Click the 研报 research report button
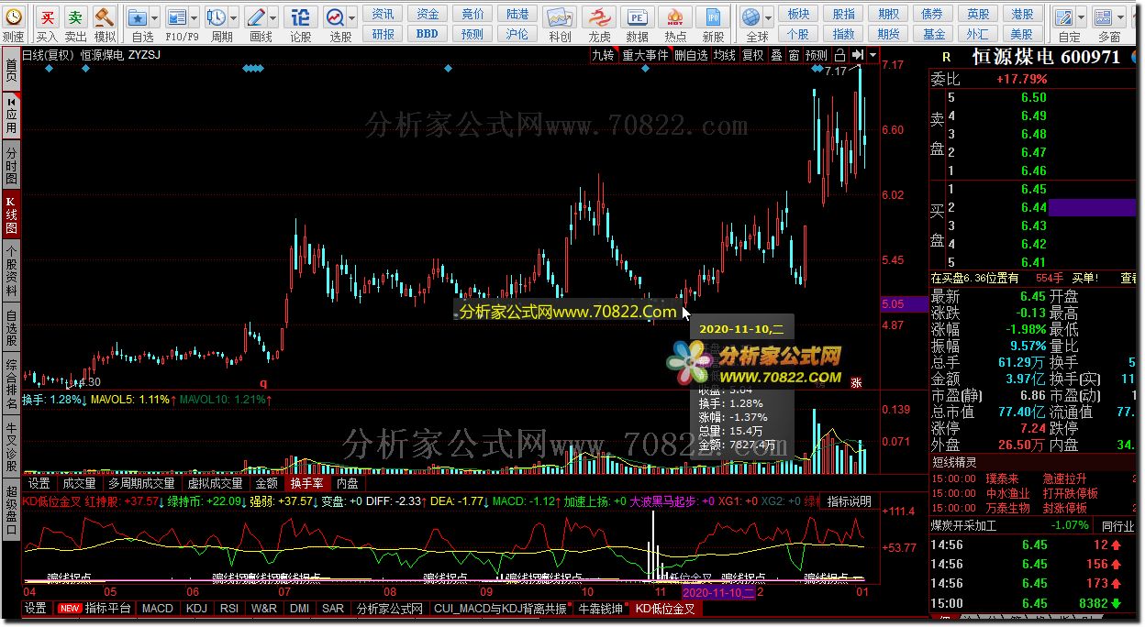The height and width of the screenshot is (627, 1145). [384, 34]
